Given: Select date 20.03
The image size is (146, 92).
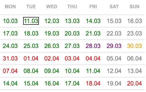Looking at the screenshot, I should tap(72, 33).
